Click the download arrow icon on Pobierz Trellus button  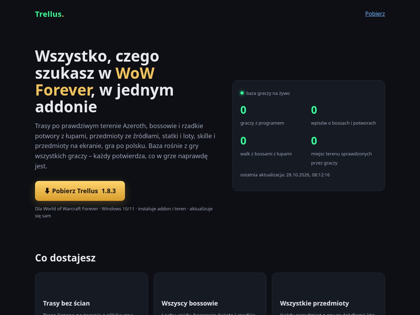(47, 191)
